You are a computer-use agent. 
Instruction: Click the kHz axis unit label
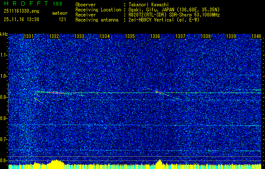click(4, 34)
